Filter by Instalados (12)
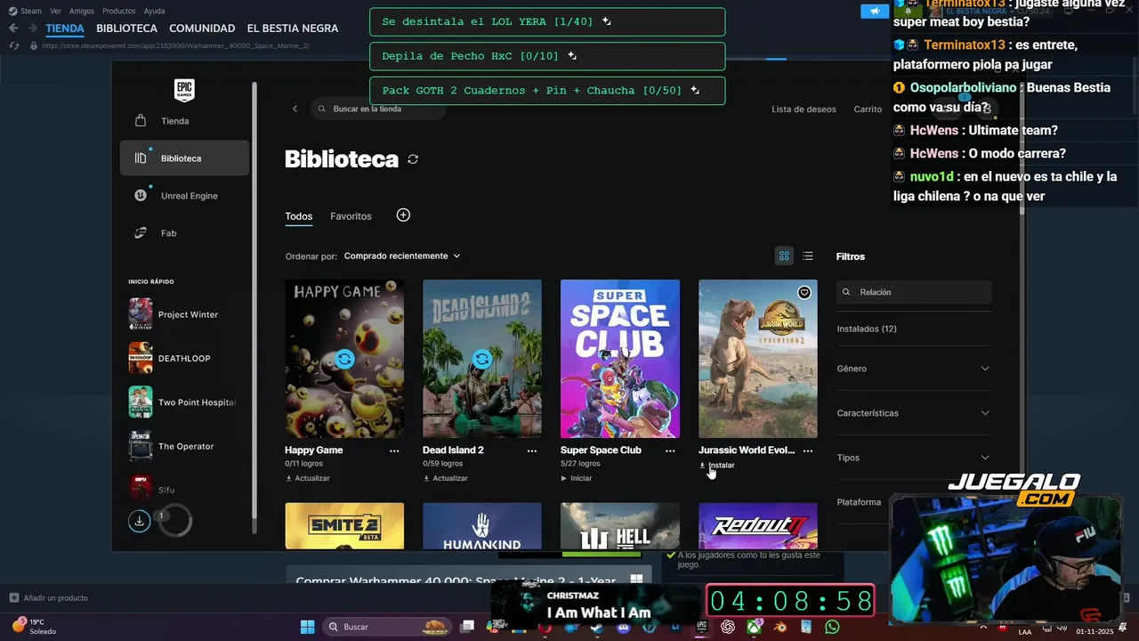 tap(867, 329)
